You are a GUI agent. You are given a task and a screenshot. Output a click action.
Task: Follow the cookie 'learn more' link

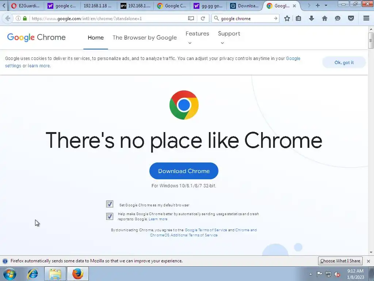[39, 66]
